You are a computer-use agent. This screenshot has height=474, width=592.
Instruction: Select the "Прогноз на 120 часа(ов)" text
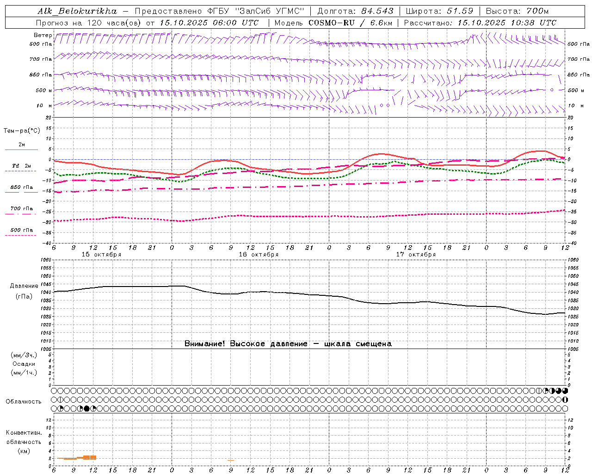pyautogui.click(x=89, y=23)
